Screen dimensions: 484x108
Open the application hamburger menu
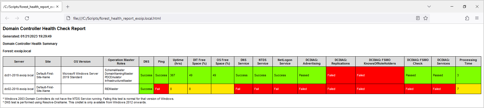click(x=477, y=18)
